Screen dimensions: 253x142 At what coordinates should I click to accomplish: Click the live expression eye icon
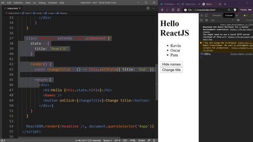238,20
